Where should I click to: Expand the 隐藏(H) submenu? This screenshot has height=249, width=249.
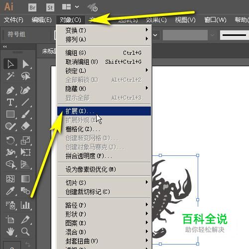[x=104, y=89]
